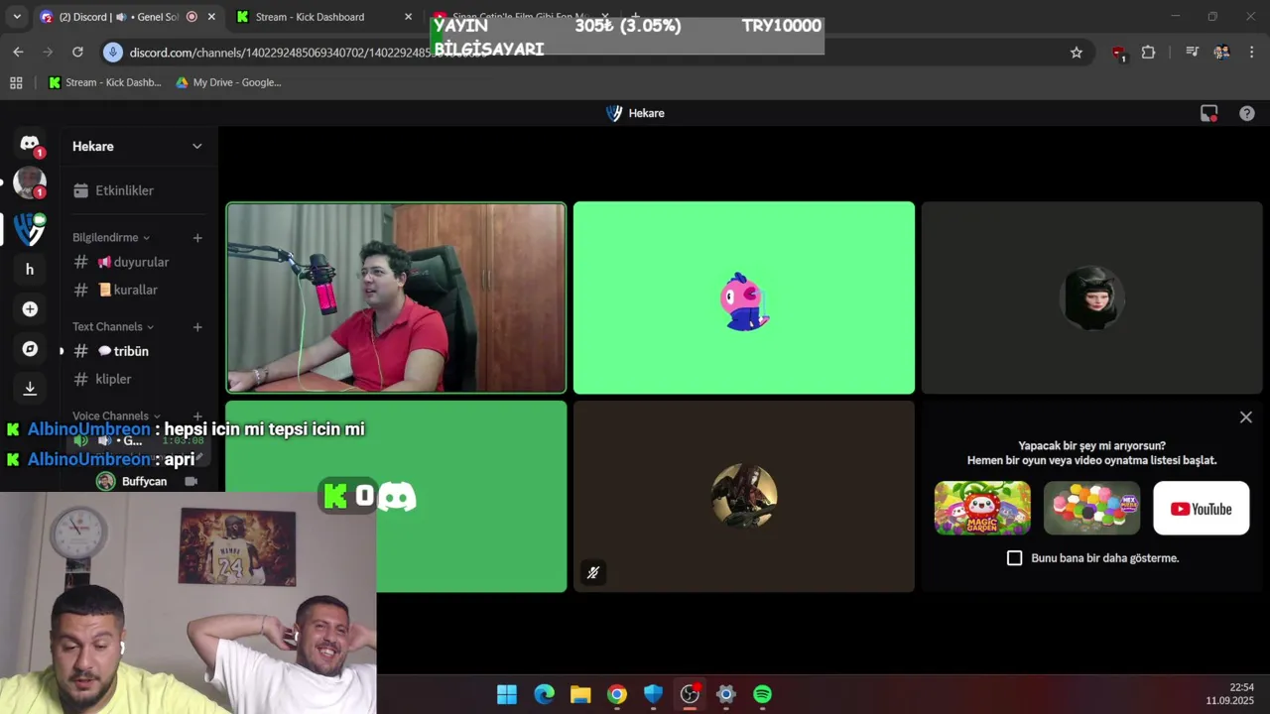Image resolution: width=1270 pixels, height=714 pixels.
Task: Open Discord direct messages home icon
Action: (x=30, y=145)
